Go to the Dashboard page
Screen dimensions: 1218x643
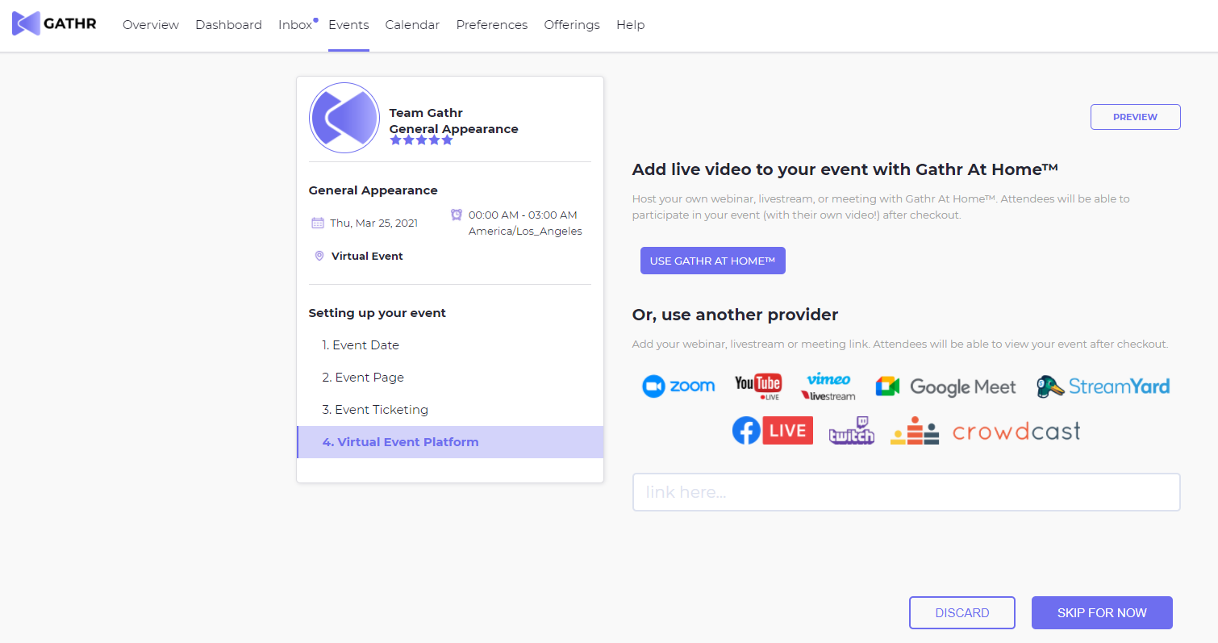tap(228, 25)
